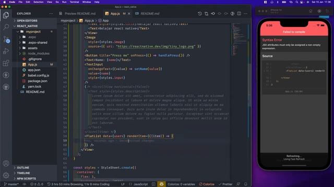
Task: Click the home icon on simulator toolbar
Action: pos(311,11)
